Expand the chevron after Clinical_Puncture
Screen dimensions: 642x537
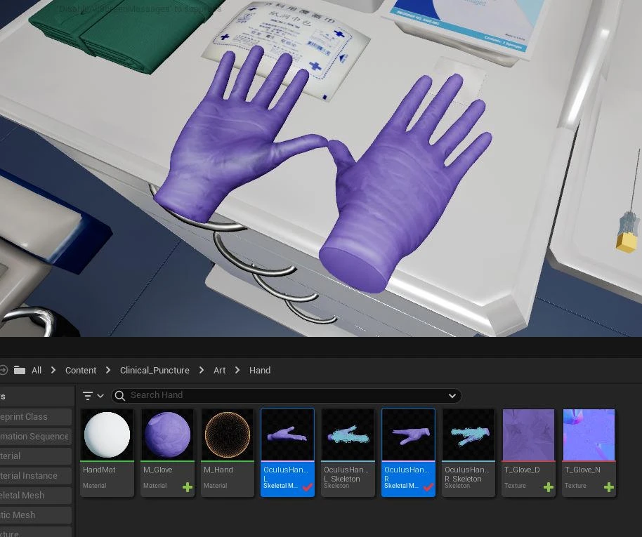(202, 370)
